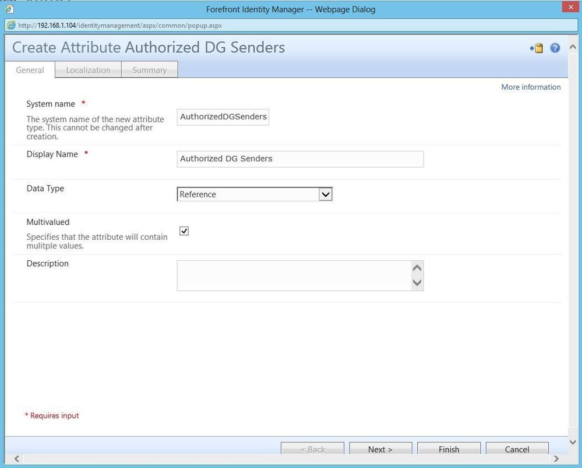Click the Display Name input field
This screenshot has width=582, height=468.
pos(300,159)
